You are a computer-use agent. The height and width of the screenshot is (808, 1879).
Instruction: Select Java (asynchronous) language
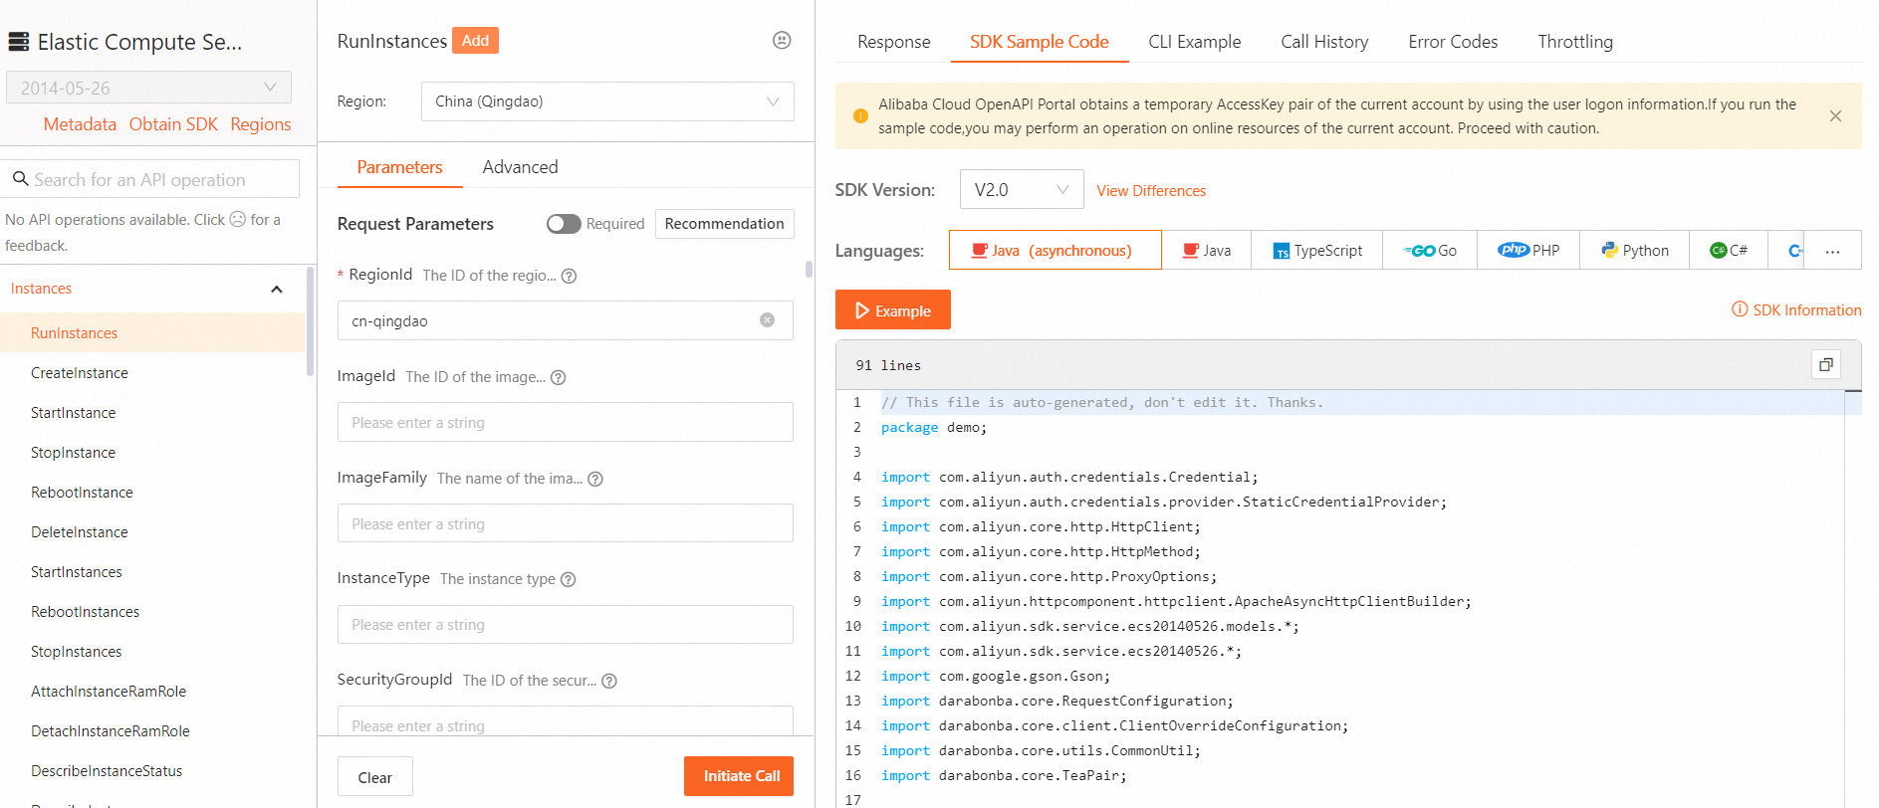[x=1055, y=251]
